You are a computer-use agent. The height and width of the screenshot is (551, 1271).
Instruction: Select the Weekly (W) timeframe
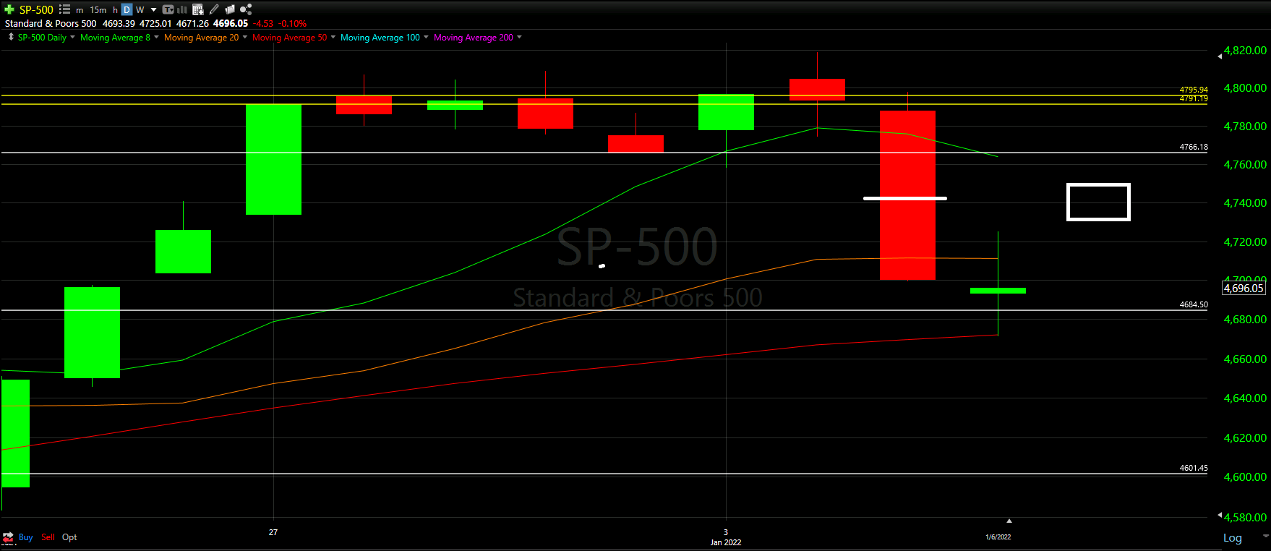pyautogui.click(x=140, y=10)
